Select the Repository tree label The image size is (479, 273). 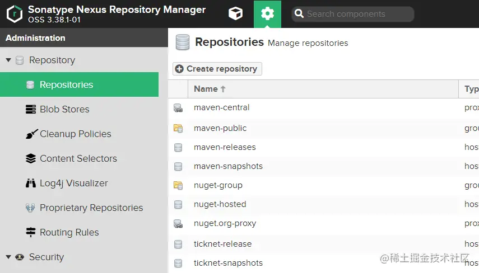click(52, 60)
